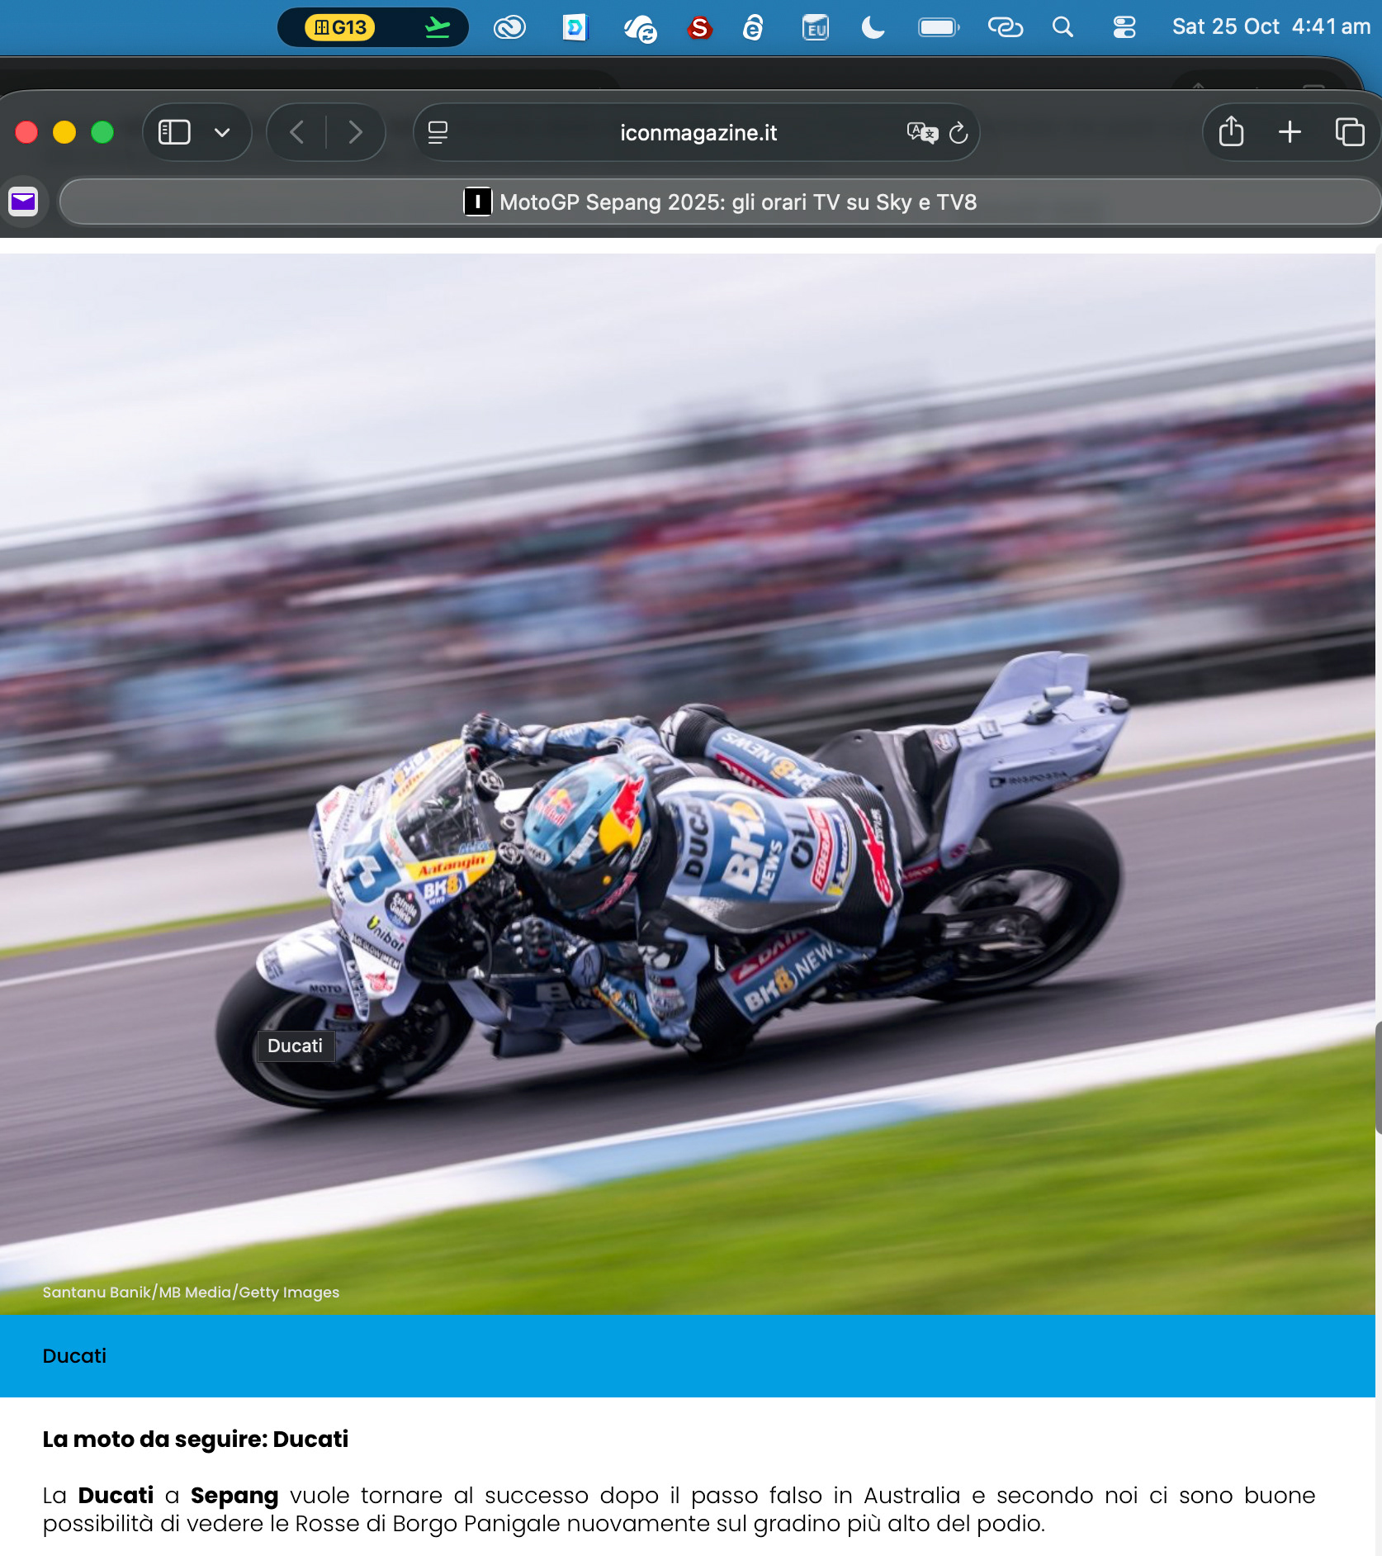Go back to previous page
Viewport: 1382px width, 1556px height.
tap(297, 132)
